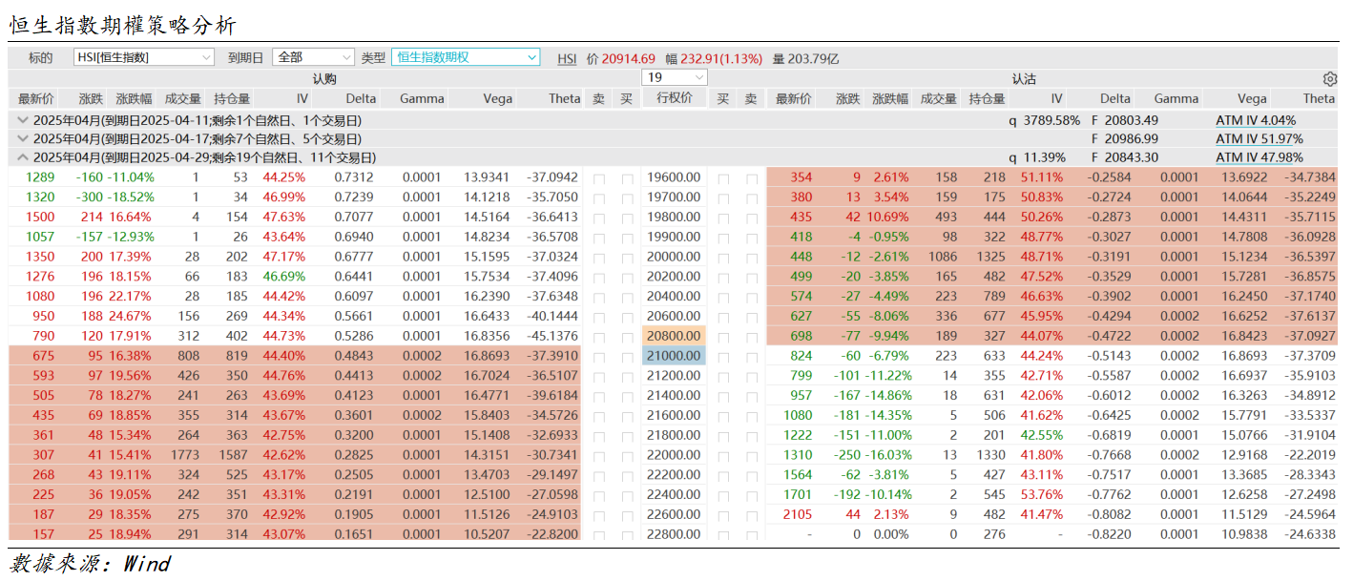Click put volume value 1086
This screenshot has height=581, width=1353.
941,257
